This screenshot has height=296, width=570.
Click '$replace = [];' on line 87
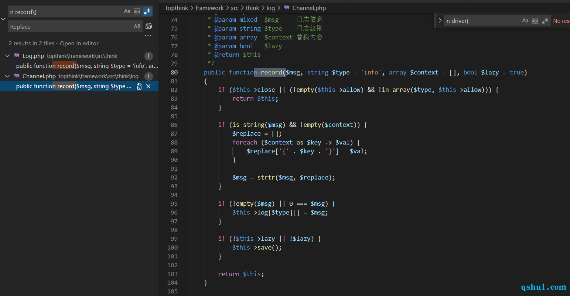pos(257,133)
